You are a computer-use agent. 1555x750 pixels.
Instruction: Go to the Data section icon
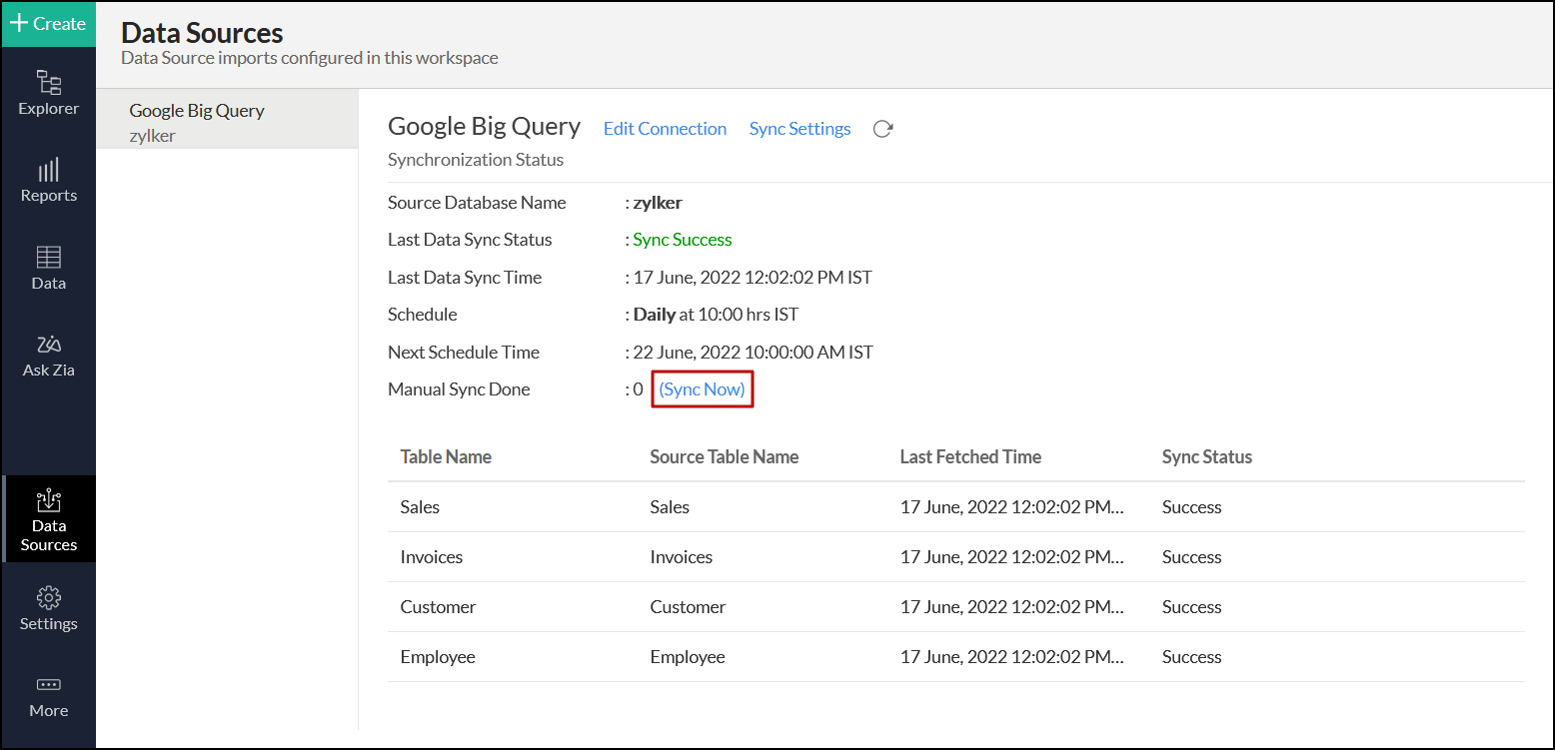pyautogui.click(x=48, y=269)
